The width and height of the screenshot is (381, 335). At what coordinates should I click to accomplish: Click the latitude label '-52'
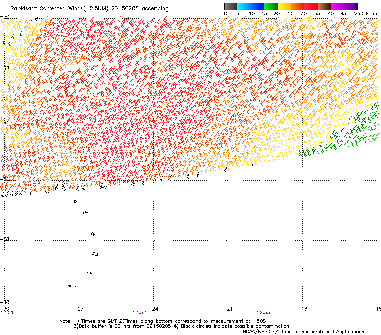point(5,69)
